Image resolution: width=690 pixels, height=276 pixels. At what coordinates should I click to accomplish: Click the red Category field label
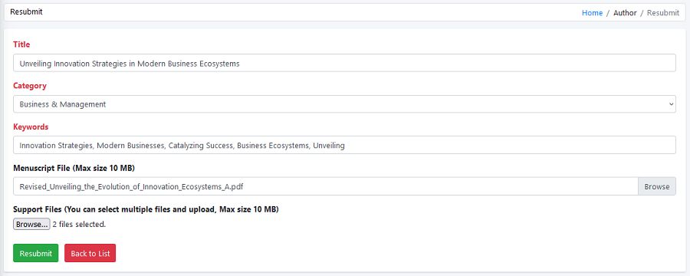(x=30, y=86)
